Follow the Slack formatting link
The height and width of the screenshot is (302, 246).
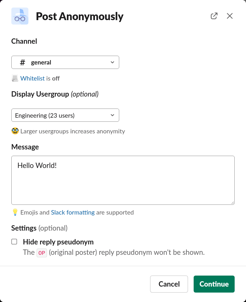point(73,212)
